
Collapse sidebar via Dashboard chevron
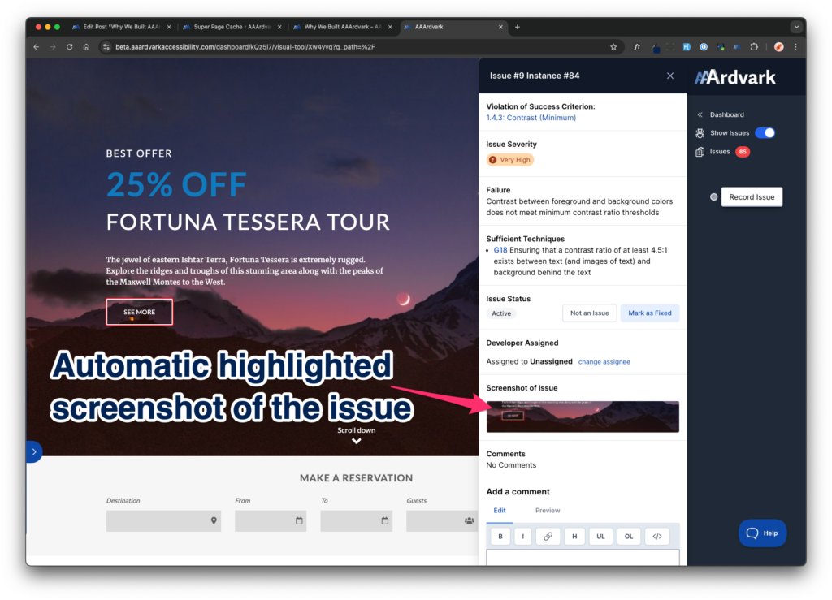700,114
